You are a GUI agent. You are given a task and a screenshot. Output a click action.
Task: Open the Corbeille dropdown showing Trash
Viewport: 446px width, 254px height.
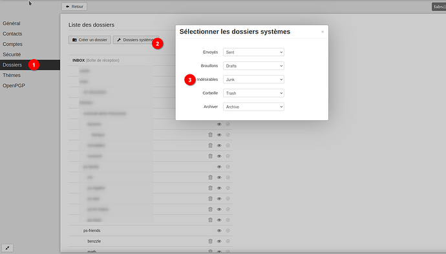[x=253, y=93]
